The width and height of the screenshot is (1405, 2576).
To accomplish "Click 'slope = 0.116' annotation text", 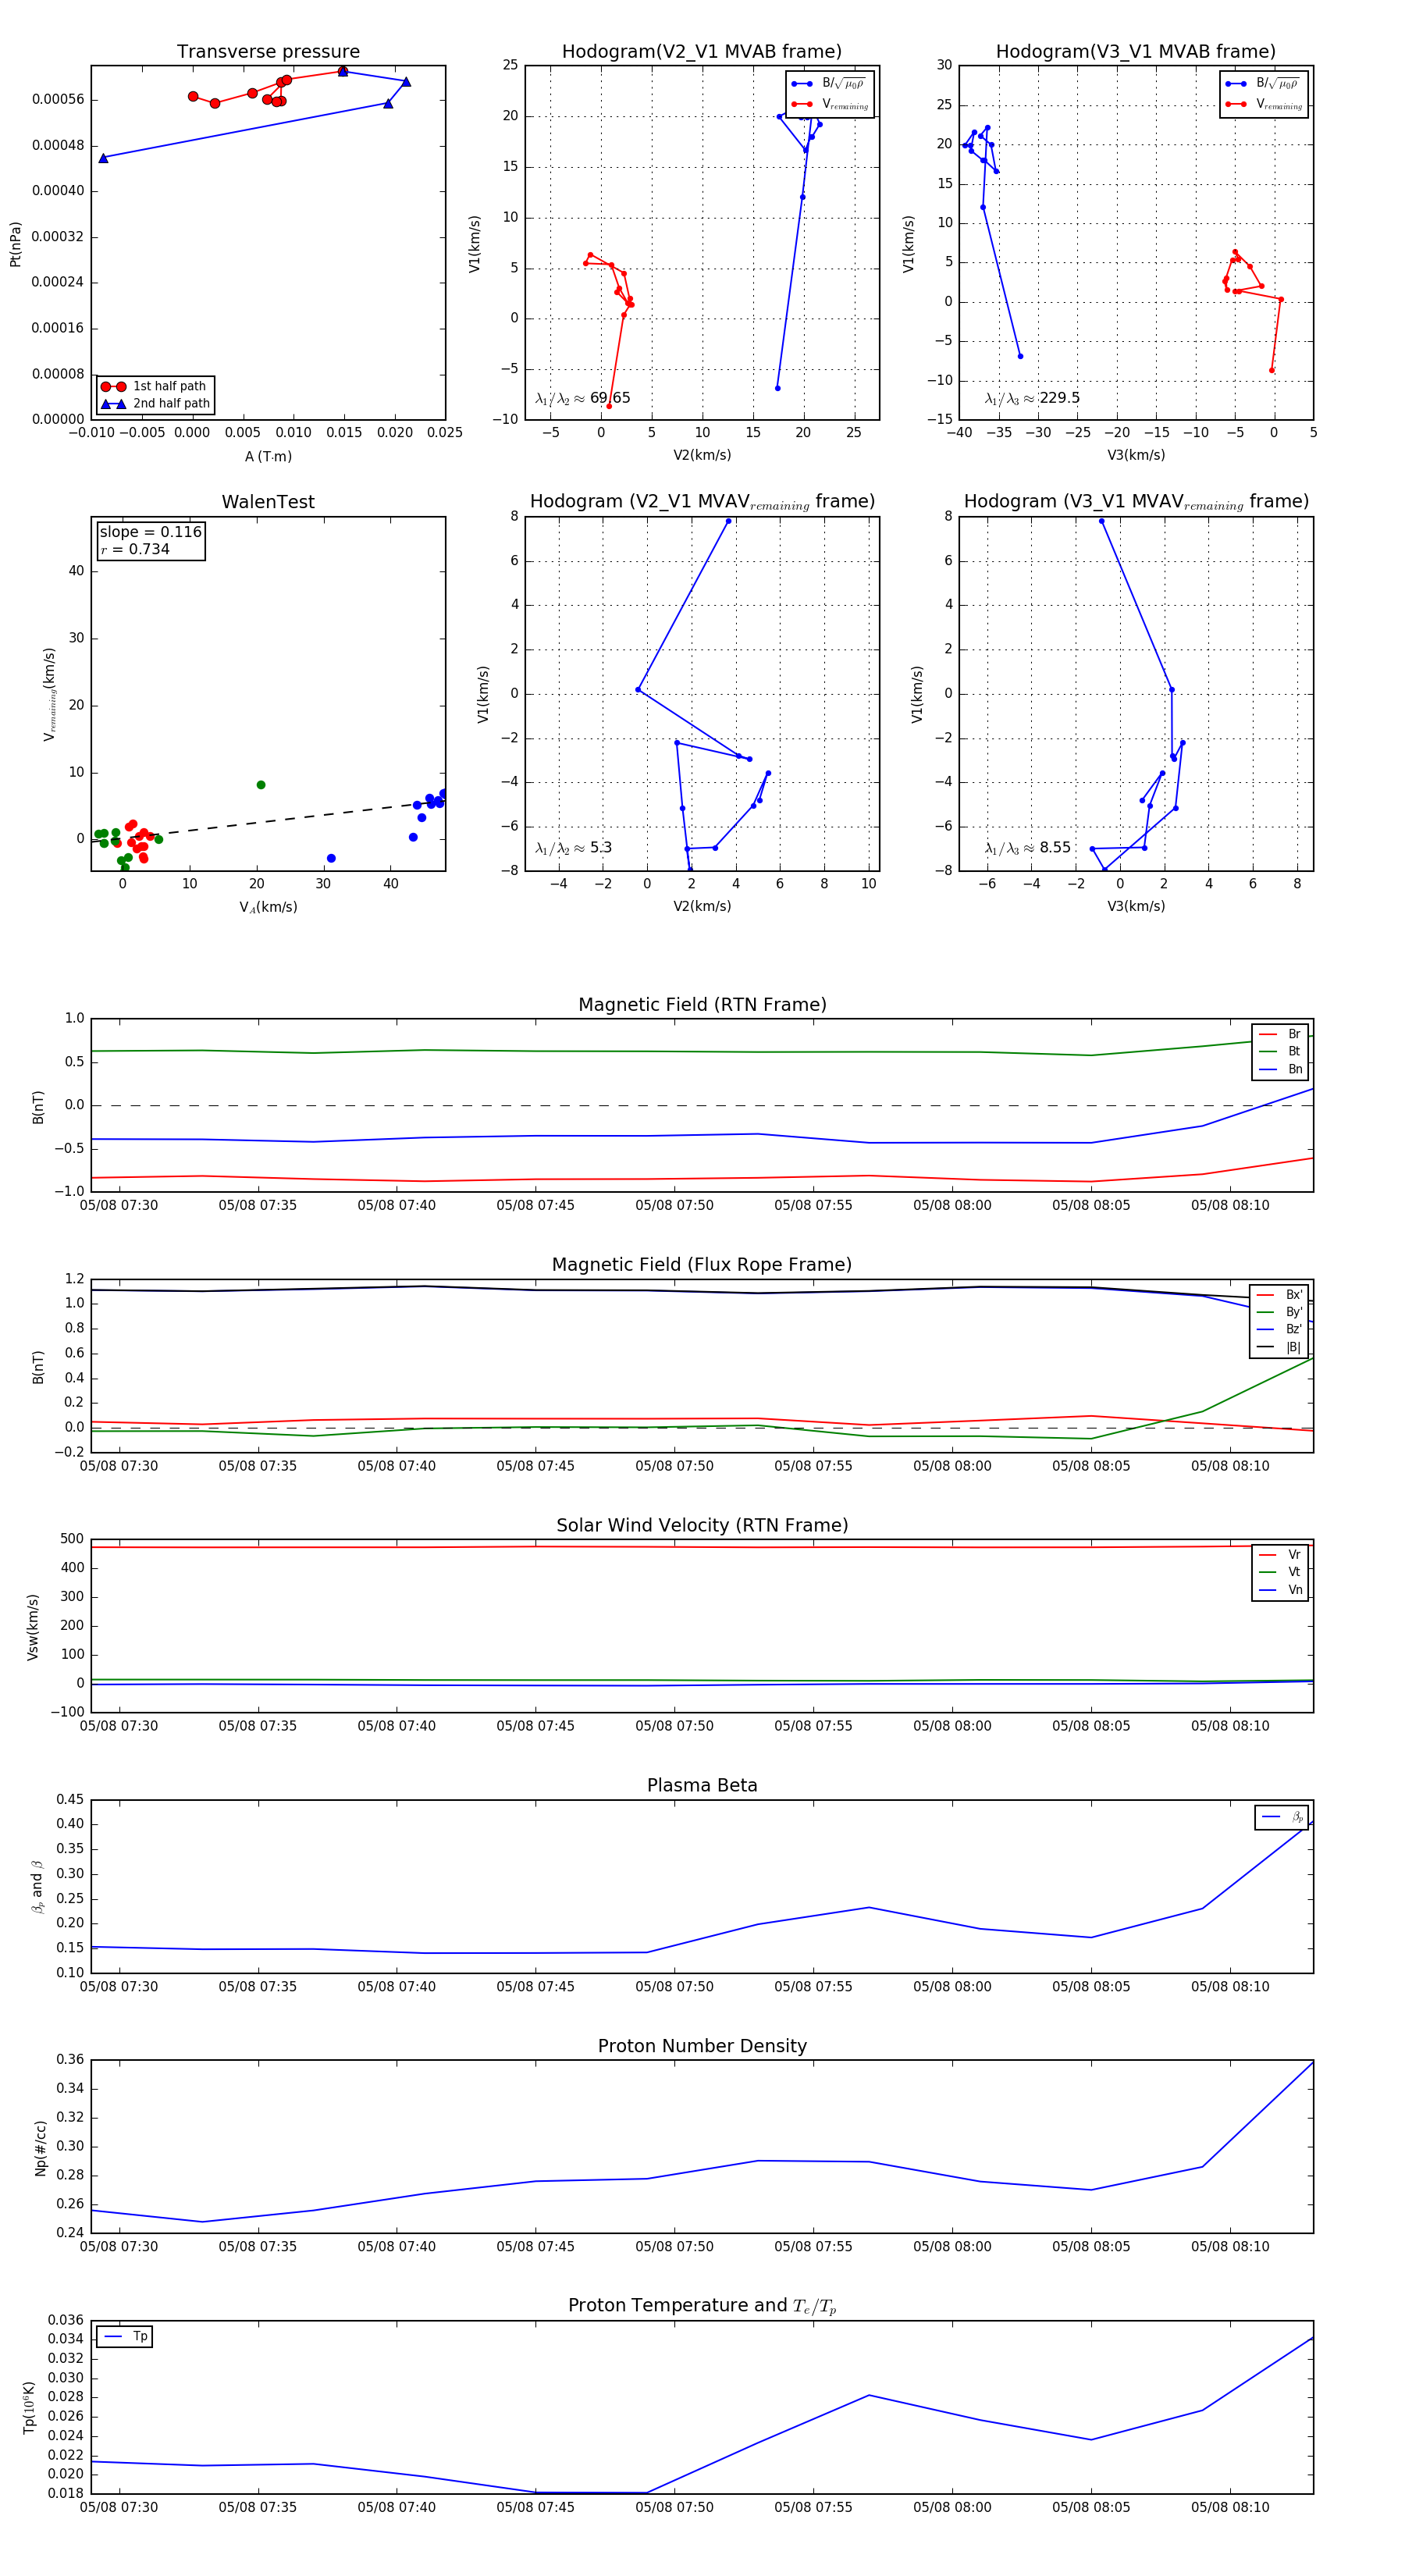I will point(150,532).
